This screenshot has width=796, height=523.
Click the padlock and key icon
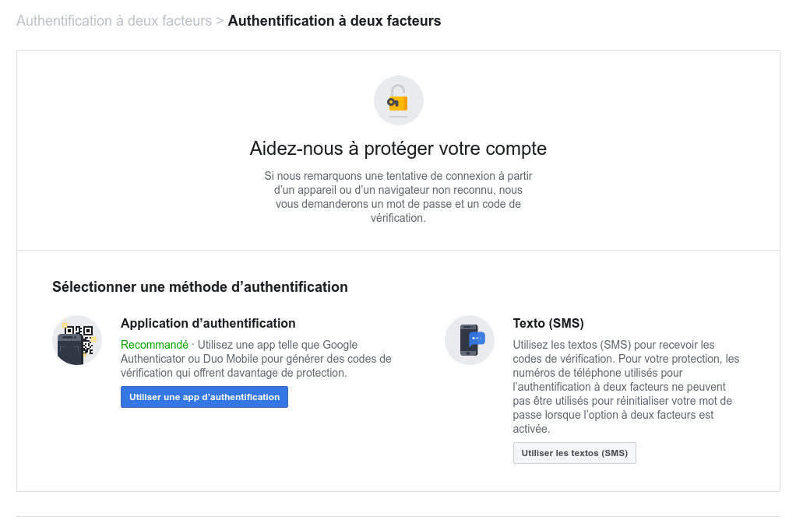(399, 100)
